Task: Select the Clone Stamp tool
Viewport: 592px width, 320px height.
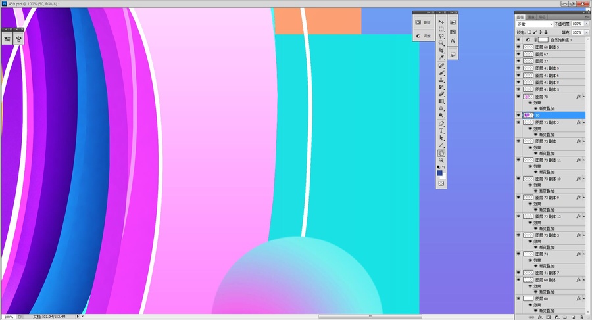Action: tap(441, 80)
